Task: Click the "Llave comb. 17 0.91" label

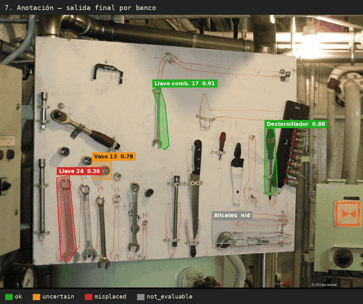Action: [x=185, y=84]
